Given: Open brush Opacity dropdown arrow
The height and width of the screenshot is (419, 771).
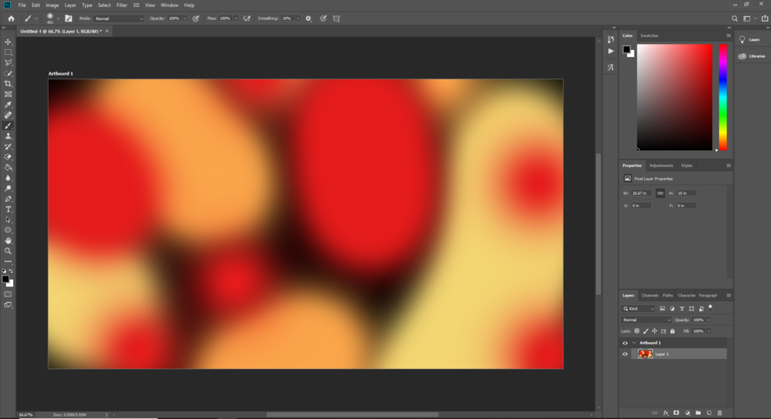Looking at the screenshot, I should pyautogui.click(x=184, y=18).
